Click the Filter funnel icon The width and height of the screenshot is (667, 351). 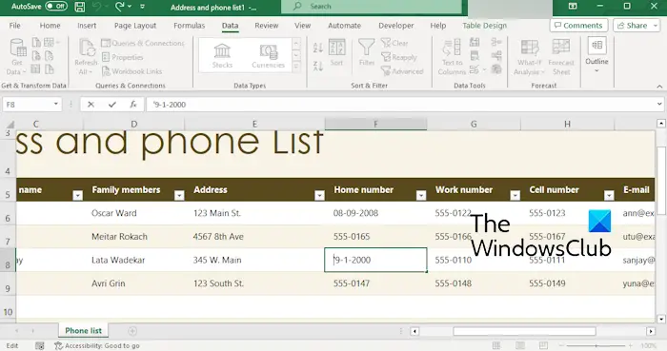click(366, 52)
